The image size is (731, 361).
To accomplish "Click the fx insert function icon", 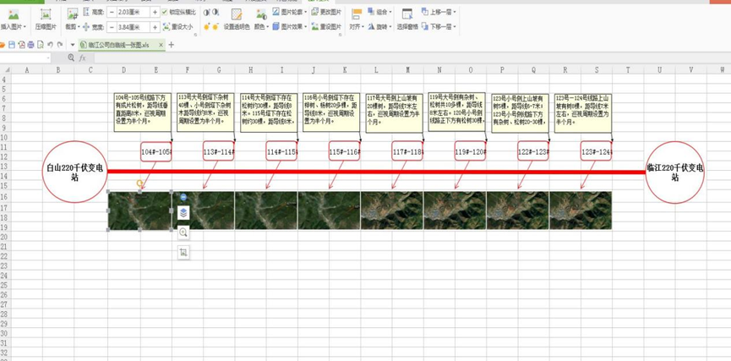I will 82,57.
